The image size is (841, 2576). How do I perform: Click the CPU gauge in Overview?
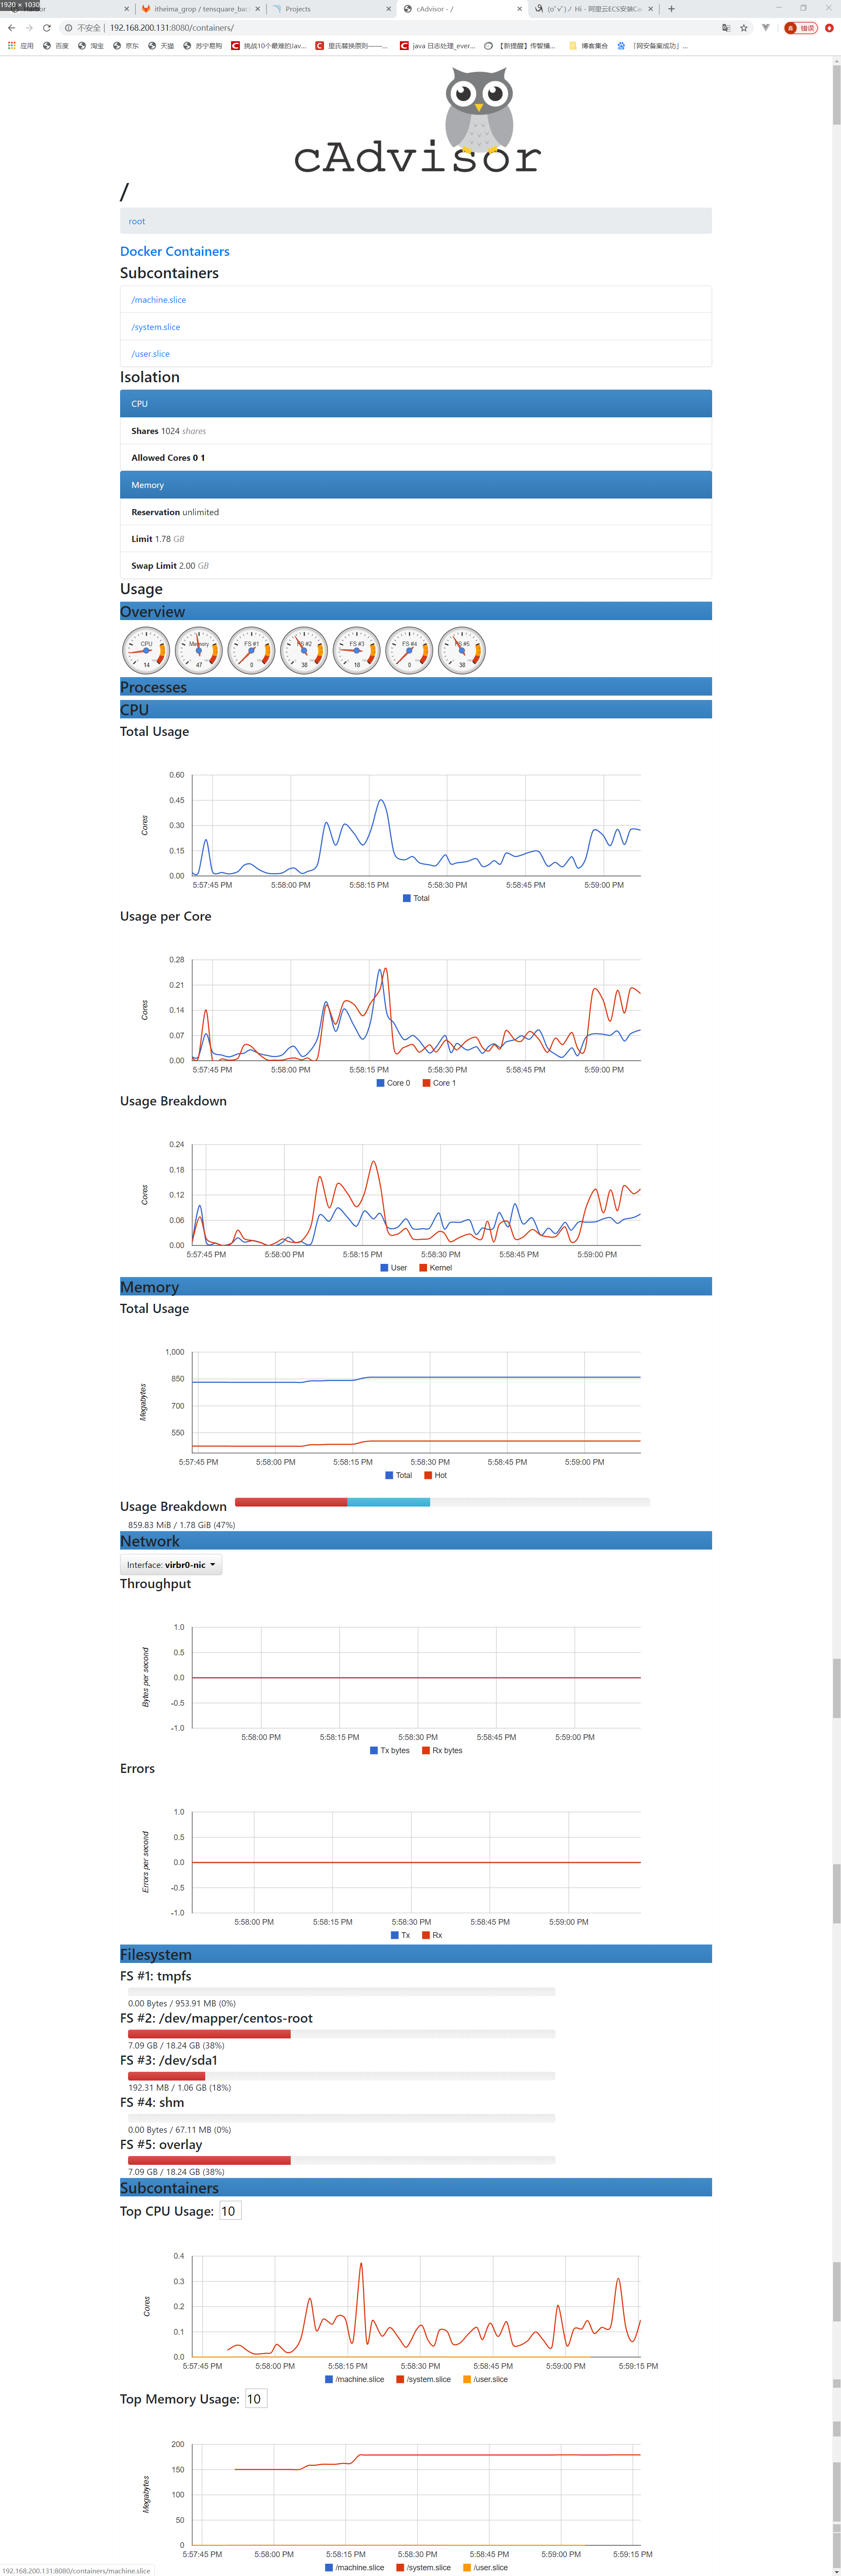pos(146,650)
